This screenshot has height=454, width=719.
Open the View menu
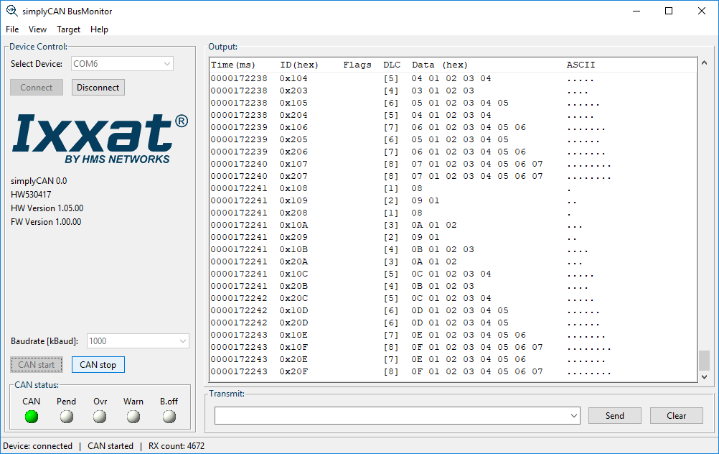[37, 29]
